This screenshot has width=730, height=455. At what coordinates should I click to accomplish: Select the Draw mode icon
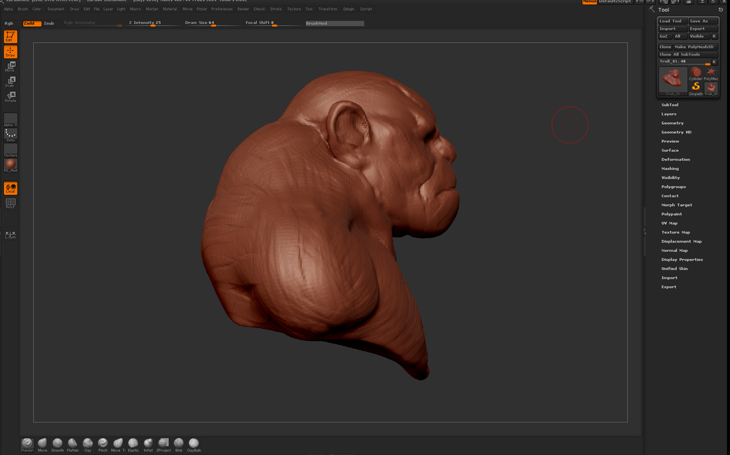tap(10, 51)
